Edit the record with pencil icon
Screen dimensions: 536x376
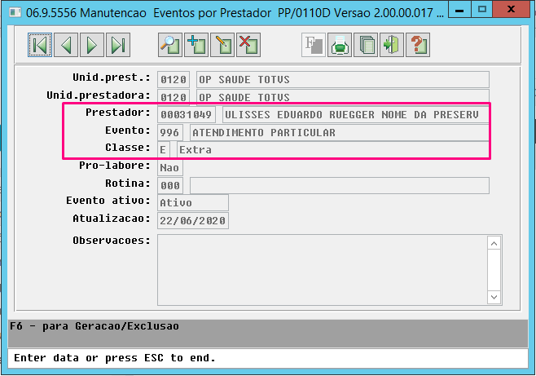[x=222, y=45]
